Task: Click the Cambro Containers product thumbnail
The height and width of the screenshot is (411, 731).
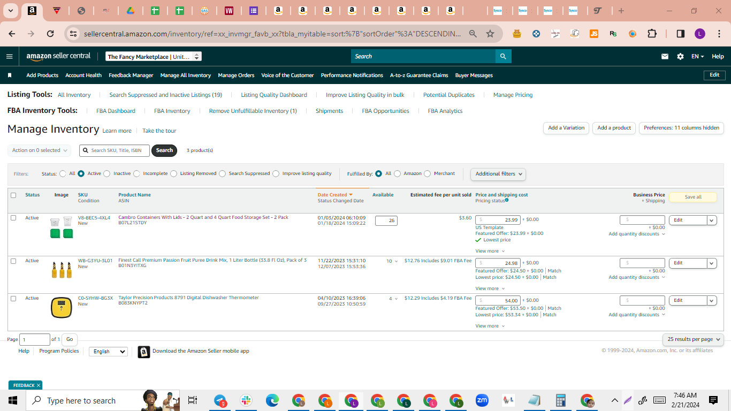Action: [62, 227]
